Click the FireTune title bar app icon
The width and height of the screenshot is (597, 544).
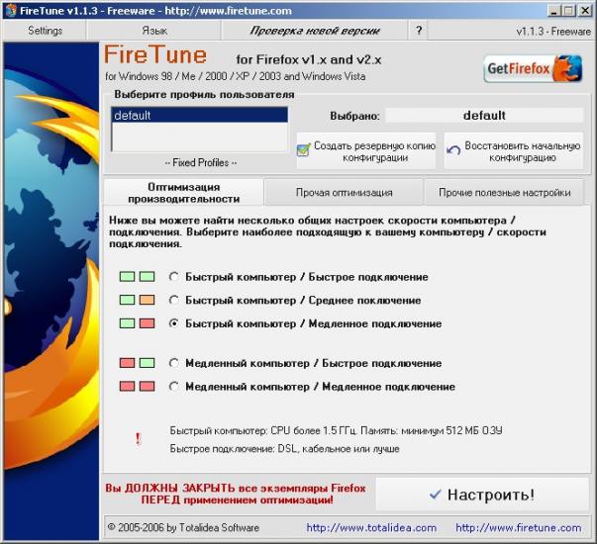pos(11,10)
